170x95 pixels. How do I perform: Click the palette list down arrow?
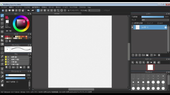(30, 38)
